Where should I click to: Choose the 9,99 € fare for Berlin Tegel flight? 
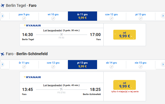pos(125,35)
